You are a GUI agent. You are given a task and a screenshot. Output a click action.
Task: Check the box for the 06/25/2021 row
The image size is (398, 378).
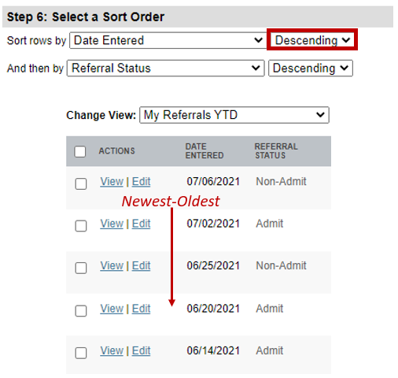tap(81, 268)
